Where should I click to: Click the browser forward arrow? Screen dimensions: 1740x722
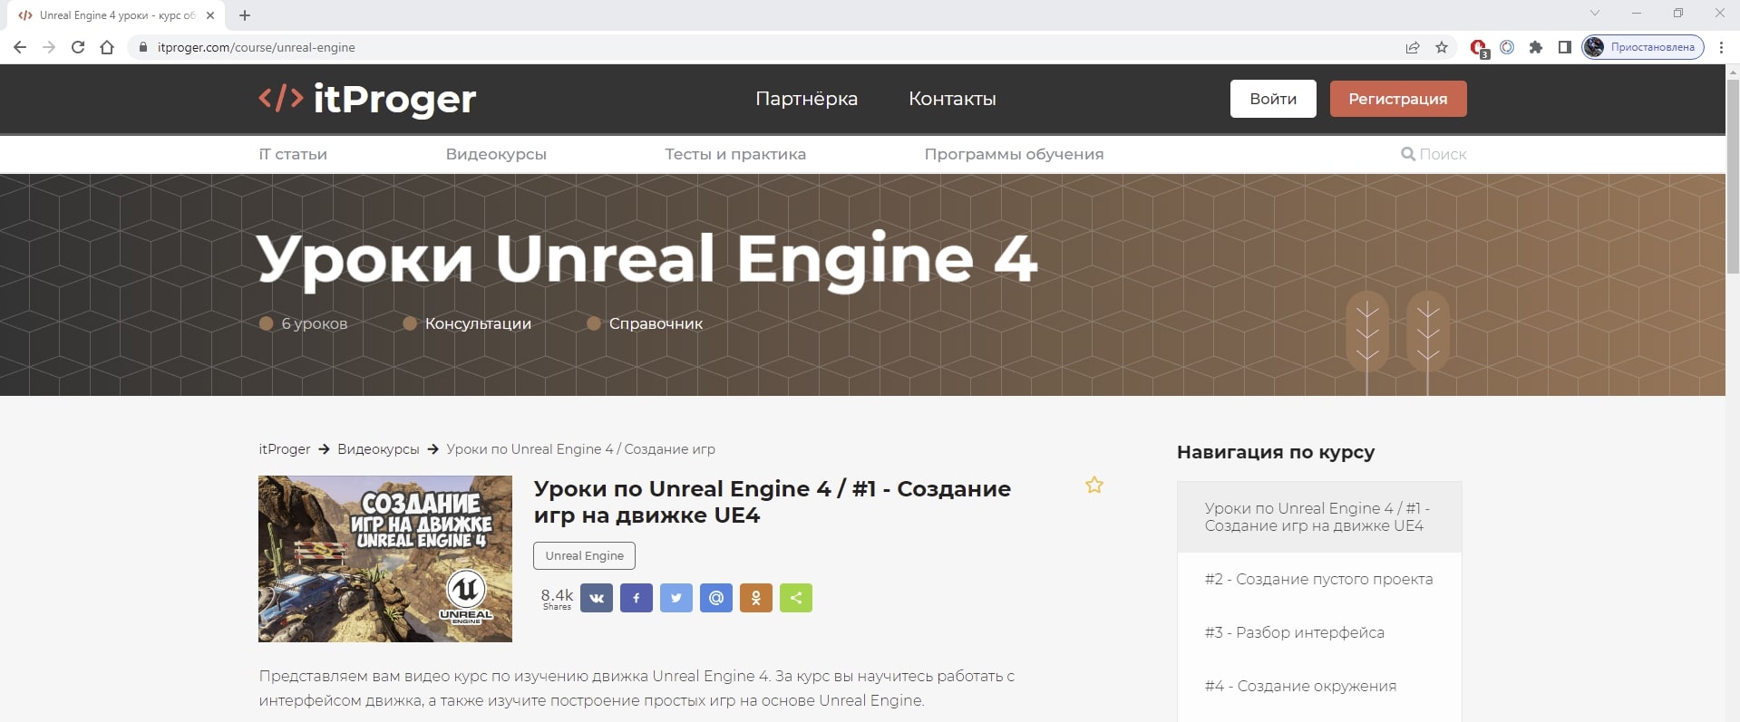coord(49,47)
